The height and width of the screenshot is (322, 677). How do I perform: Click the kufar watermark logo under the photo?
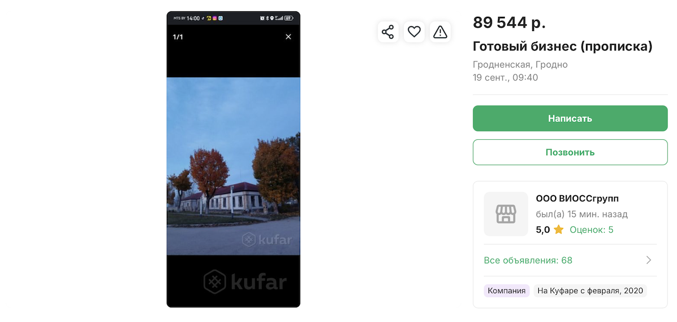click(245, 281)
